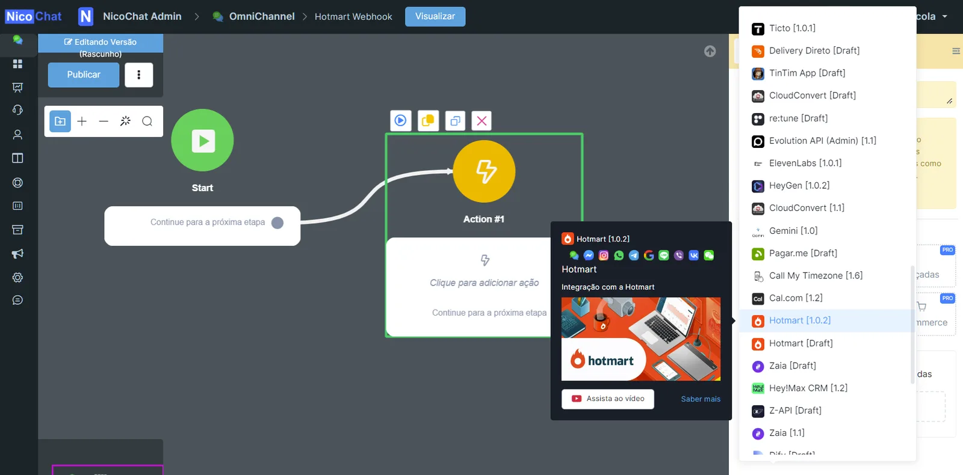
Task: Select the yellow Action #1 lightning node
Action: pos(484,171)
